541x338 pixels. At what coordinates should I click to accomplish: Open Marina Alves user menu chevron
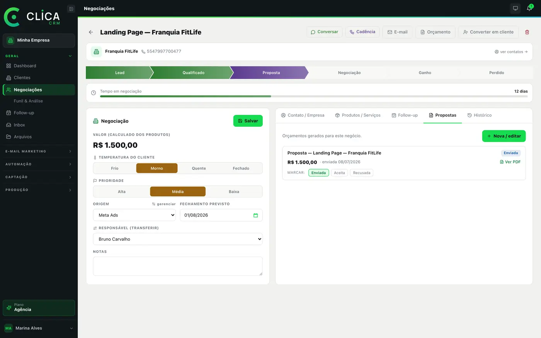tap(71, 328)
